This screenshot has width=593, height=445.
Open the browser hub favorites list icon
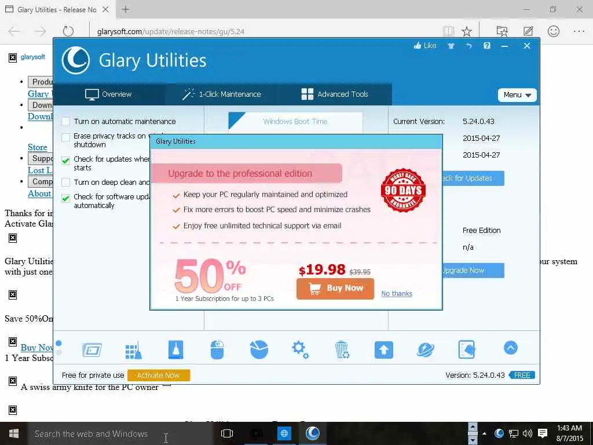click(502, 31)
